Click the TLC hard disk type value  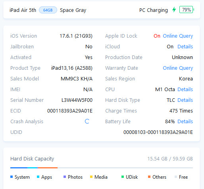click(171, 100)
